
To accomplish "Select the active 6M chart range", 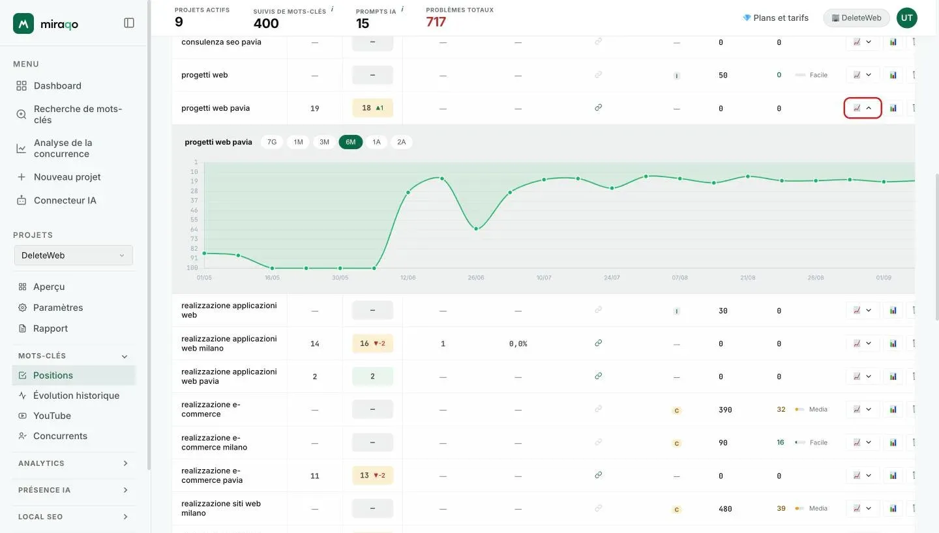I will pyautogui.click(x=350, y=142).
